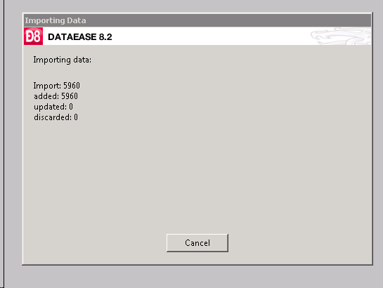The height and width of the screenshot is (288, 383).
Task: Click empty grey area of dialog body
Action: click(x=220, y=159)
